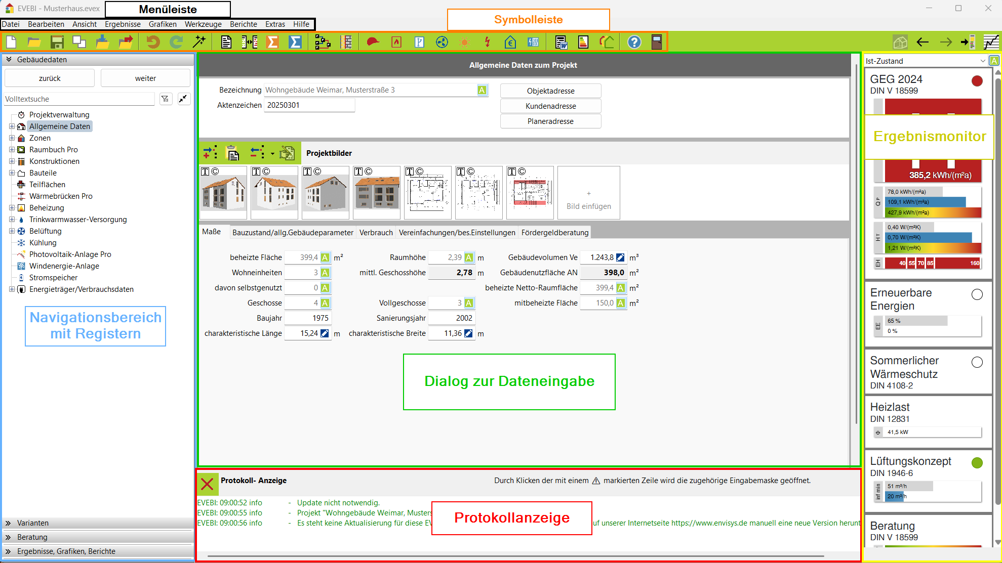Open the help question mark icon
The image size is (1002, 563).
tap(634, 42)
